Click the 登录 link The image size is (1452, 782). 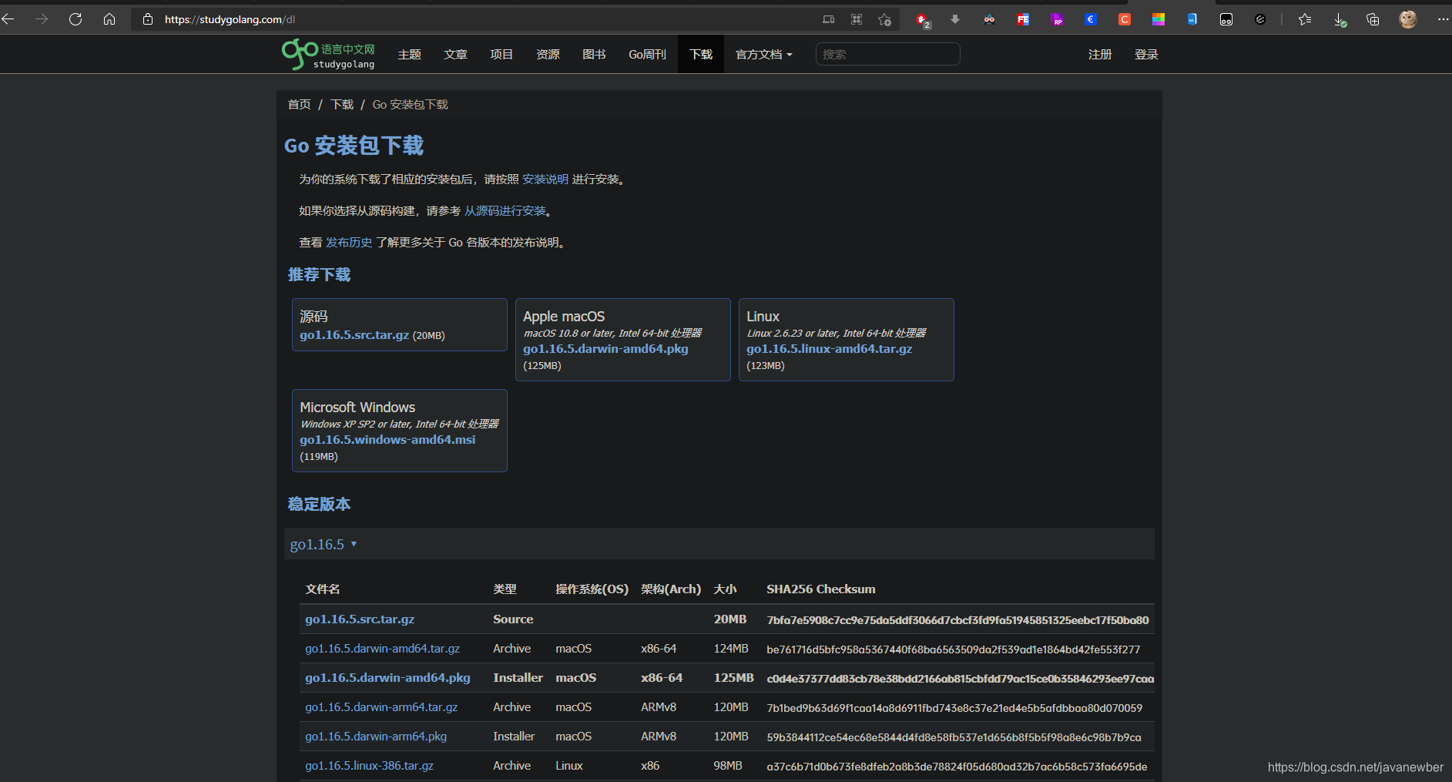coord(1146,55)
